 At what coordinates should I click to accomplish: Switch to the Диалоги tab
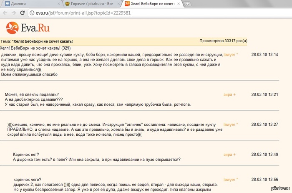[x=31, y=4]
